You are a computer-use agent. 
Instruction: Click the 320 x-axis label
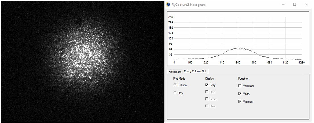tap(206, 63)
